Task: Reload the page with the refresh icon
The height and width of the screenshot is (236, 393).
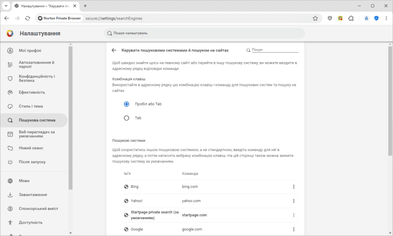Action: (x=28, y=18)
